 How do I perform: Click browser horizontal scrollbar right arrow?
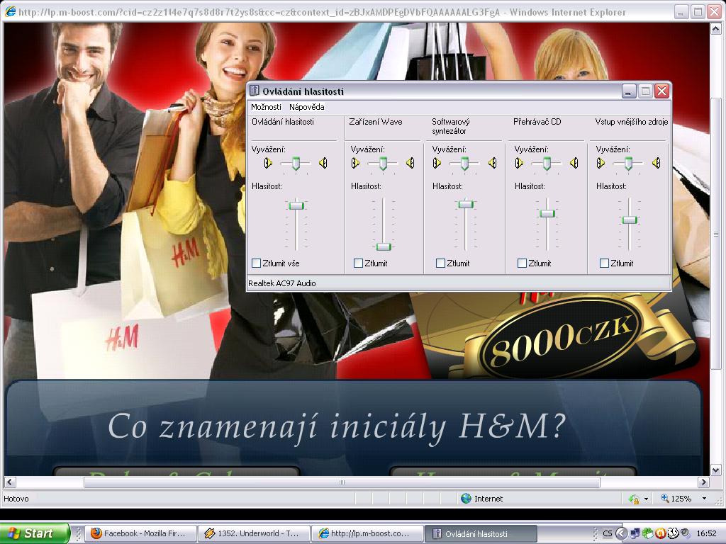tap(704, 482)
